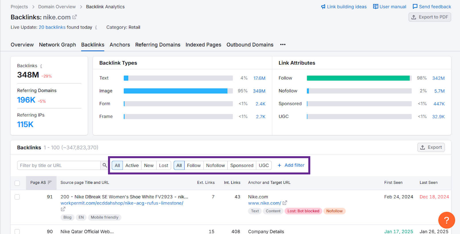Viewport: 460px width, 234px height.
Task: Tick the select-all checkbox in table header
Action: [17, 183]
